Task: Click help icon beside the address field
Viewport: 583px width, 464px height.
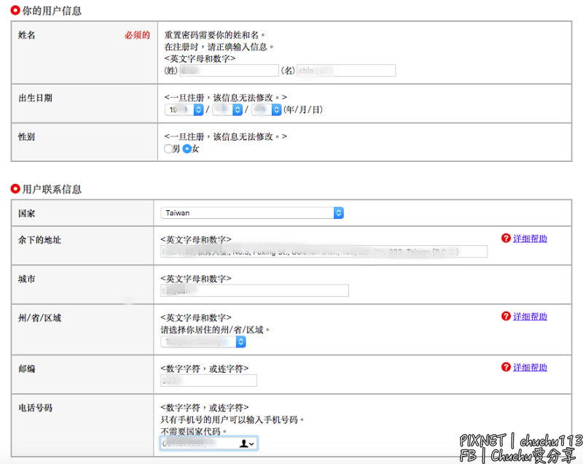Action: (x=506, y=239)
